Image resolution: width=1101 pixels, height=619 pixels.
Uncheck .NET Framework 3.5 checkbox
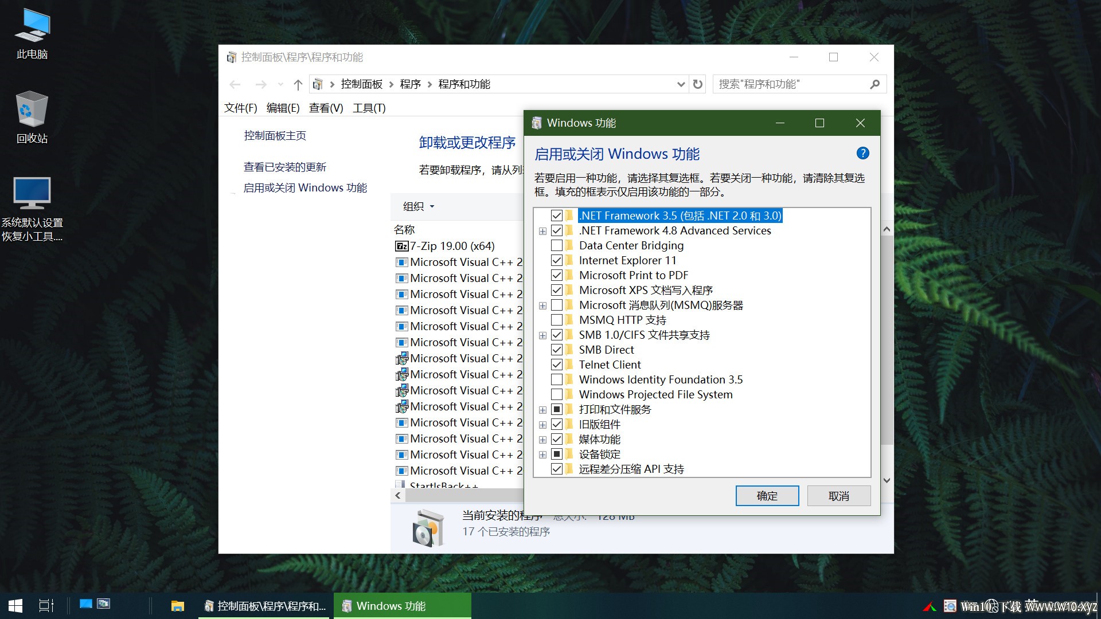(x=556, y=216)
